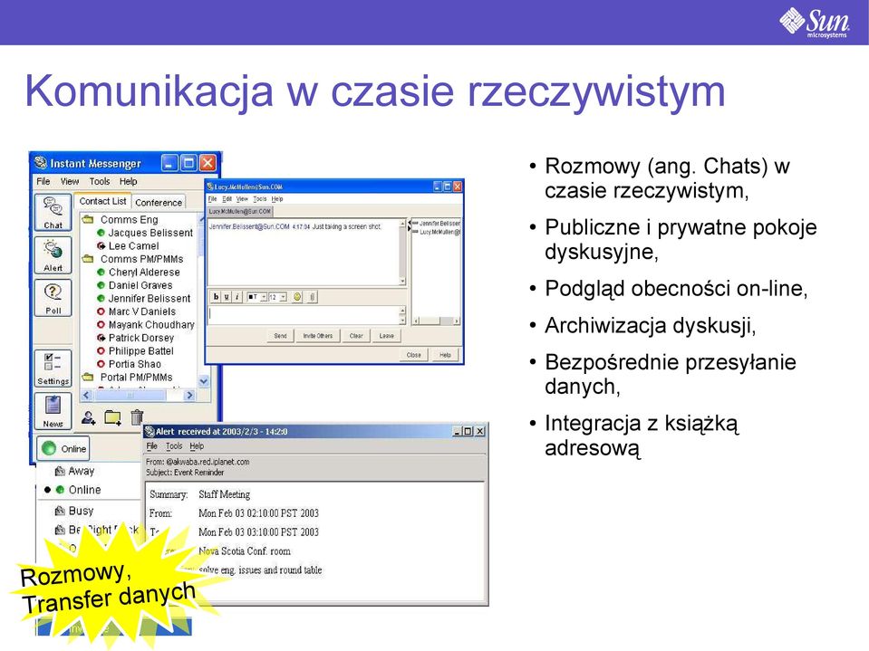
Task: Select Mayank Choudhary in the contact list
Action: tap(151, 325)
